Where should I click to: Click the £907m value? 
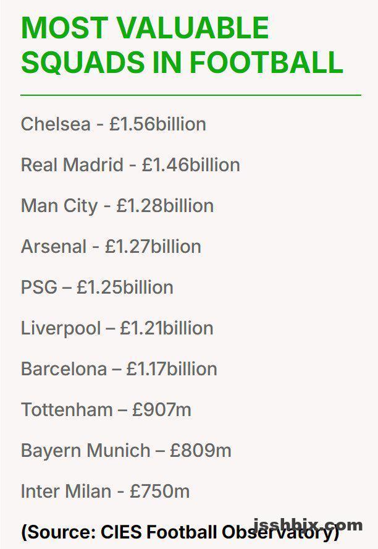click(162, 410)
